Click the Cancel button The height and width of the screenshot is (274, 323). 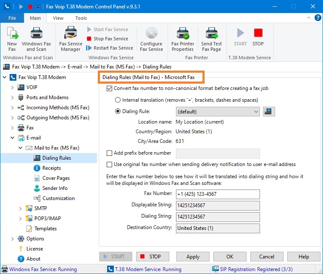click(267, 257)
